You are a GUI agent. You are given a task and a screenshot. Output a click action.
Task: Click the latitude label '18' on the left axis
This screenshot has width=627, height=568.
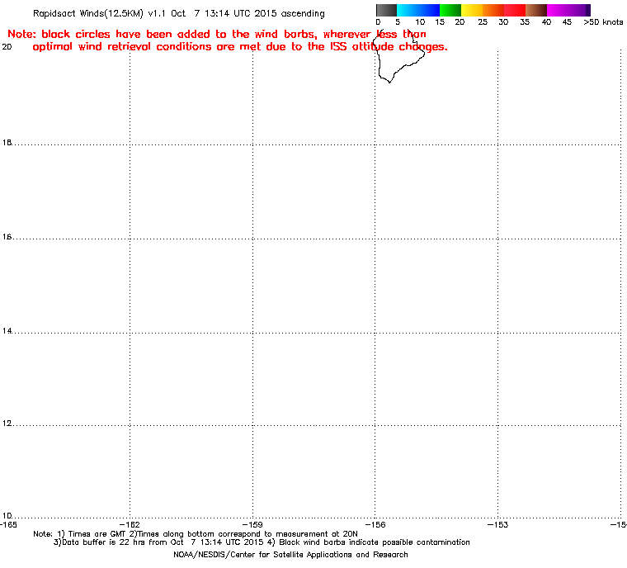coord(7,143)
